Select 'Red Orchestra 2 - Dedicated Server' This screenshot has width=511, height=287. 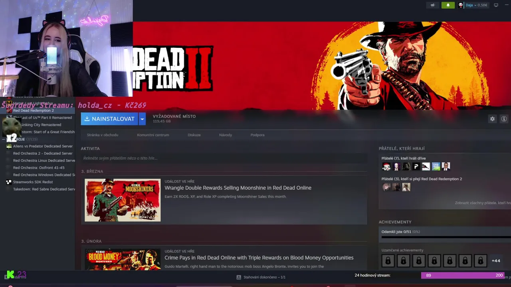click(x=43, y=153)
